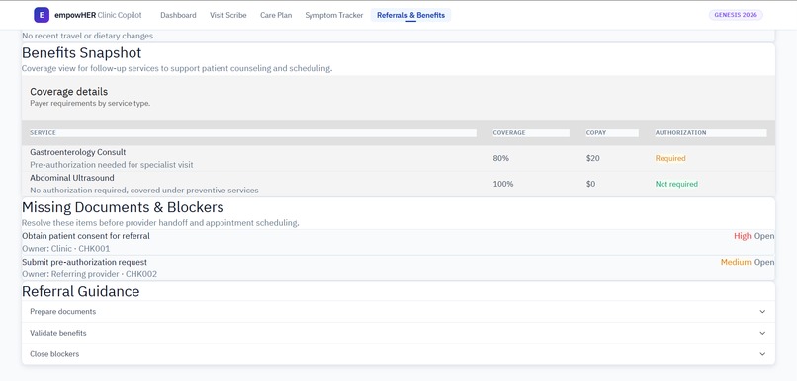Click the Payer requirements by service type subtitle
The image size is (797, 381).
(x=90, y=103)
